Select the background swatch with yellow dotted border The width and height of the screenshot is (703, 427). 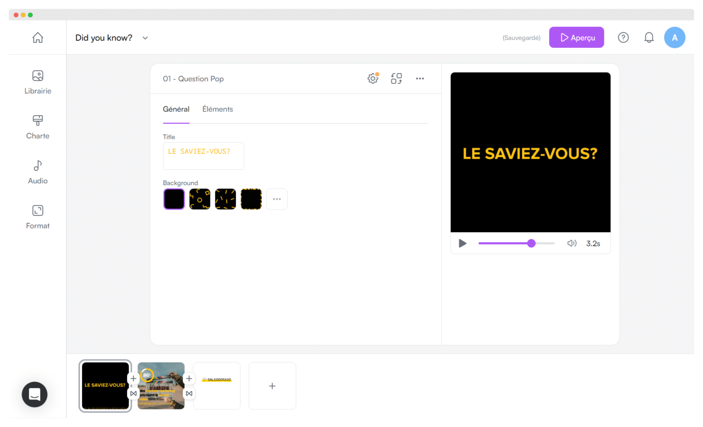click(x=251, y=199)
